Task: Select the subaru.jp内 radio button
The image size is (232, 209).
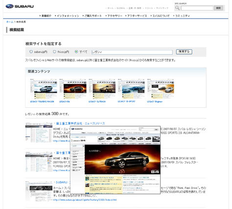Action: (31, 52)
